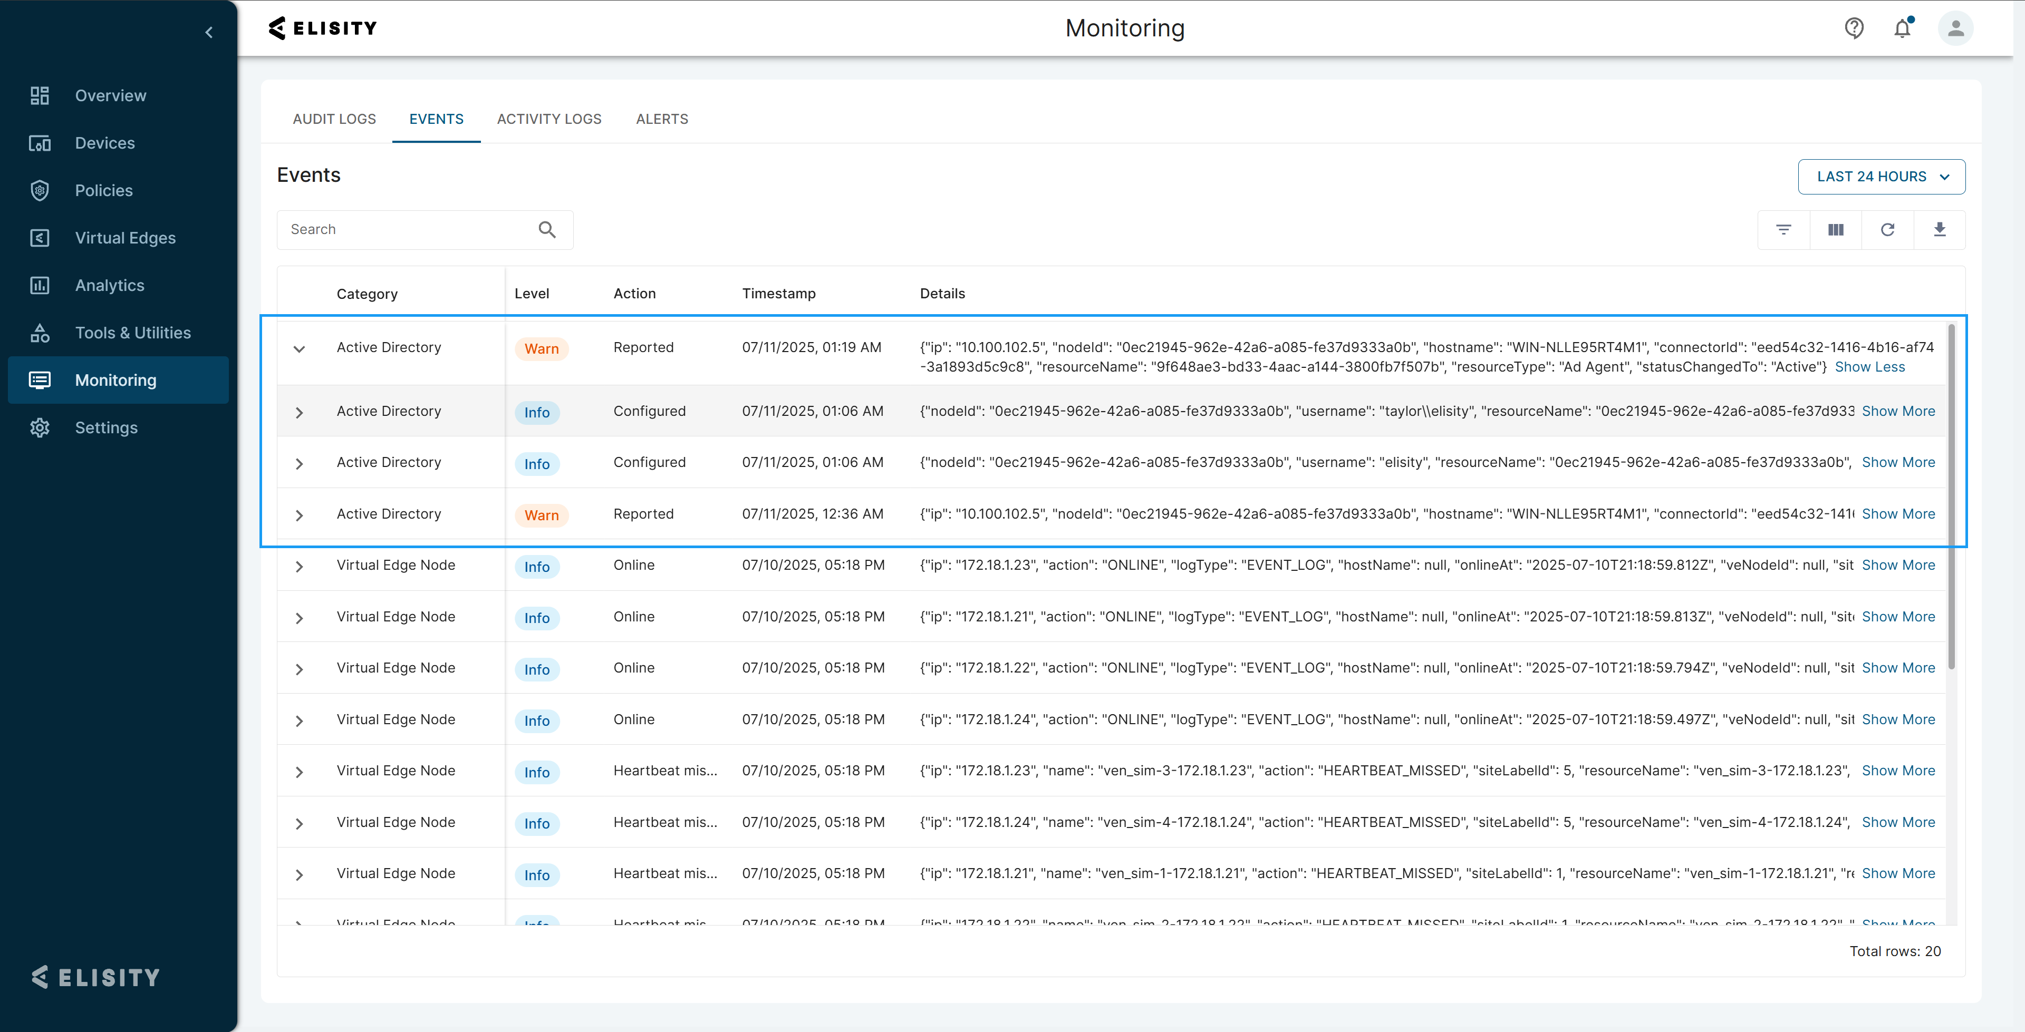Expand the Active Directory row with username elisity
This screenshot has height=1032, width=2025.
coord(300,464)
